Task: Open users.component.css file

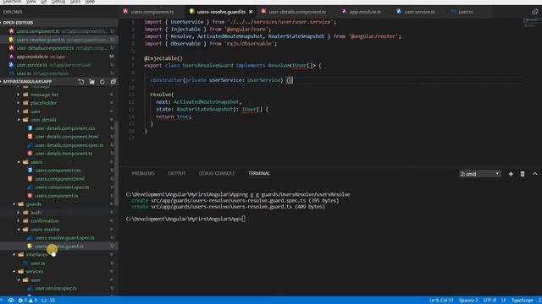Action: (x=58, y=171)
